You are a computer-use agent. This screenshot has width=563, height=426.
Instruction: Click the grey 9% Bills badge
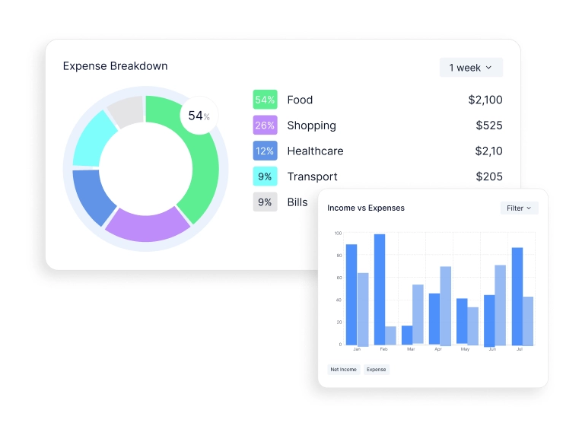click(x=265, y=202)
